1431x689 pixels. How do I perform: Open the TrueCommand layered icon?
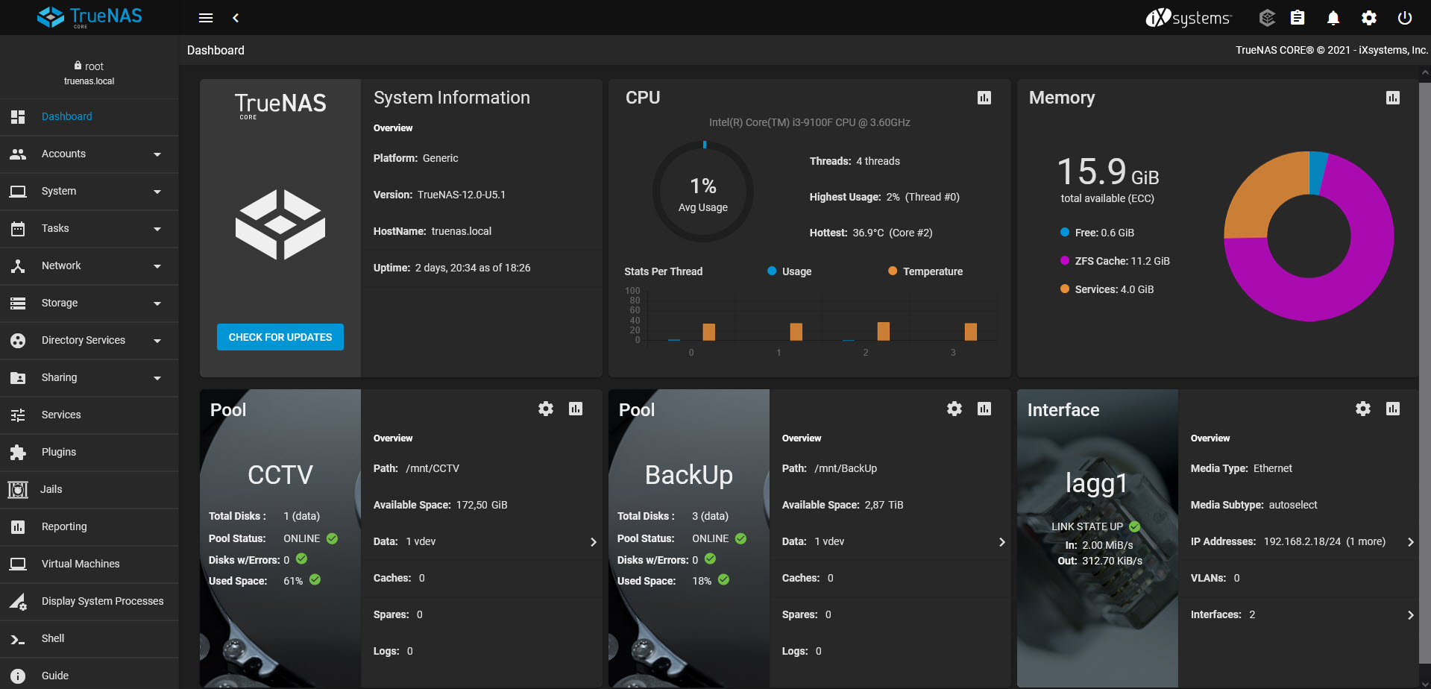(1267, 18)
